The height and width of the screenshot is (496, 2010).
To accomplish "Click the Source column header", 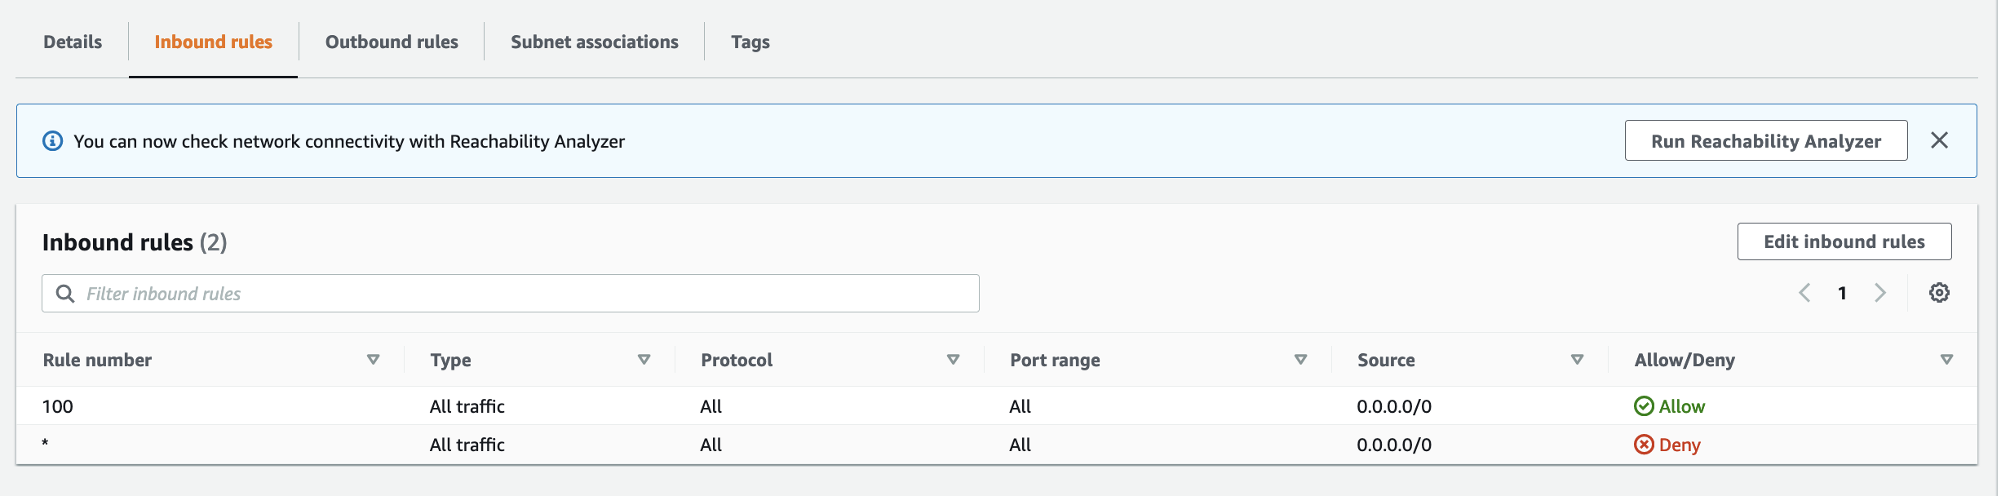I will (x=1386, y=360).
